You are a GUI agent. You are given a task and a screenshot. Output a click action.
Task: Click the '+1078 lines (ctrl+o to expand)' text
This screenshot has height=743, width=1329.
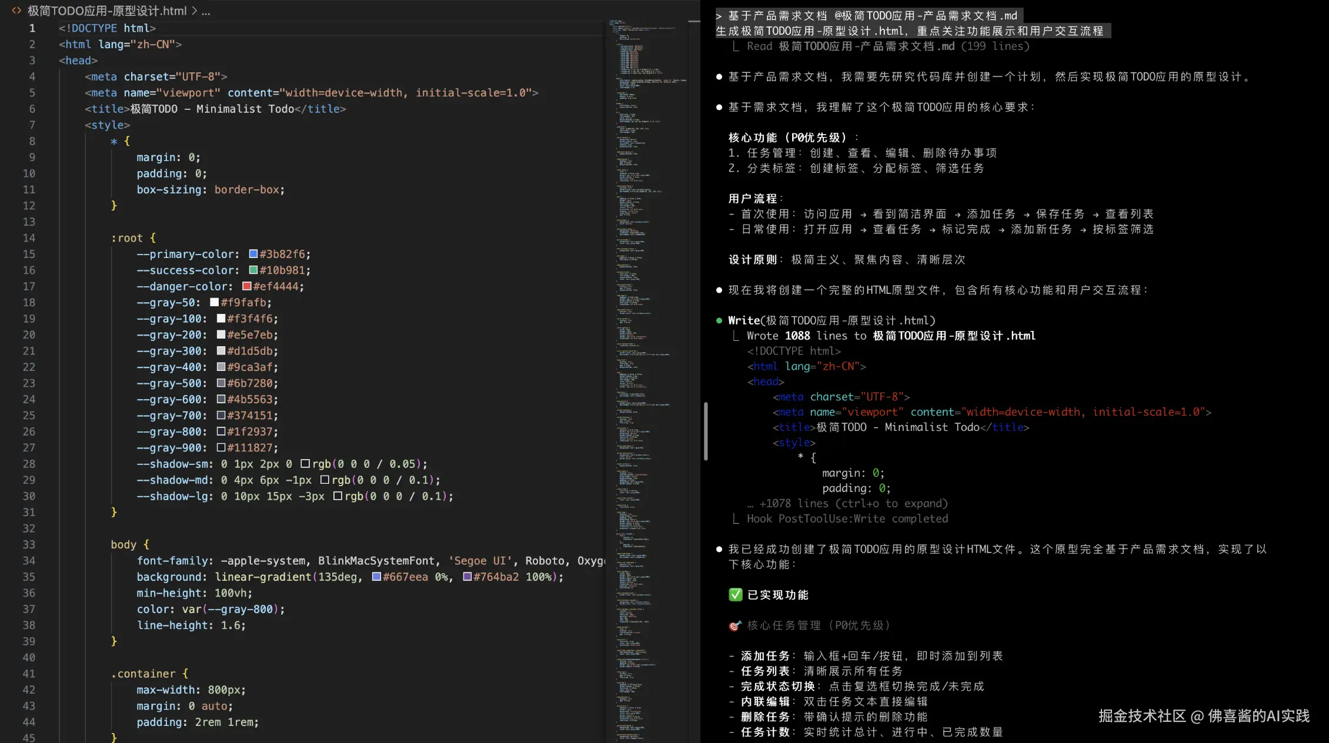(x=853, y=503)
